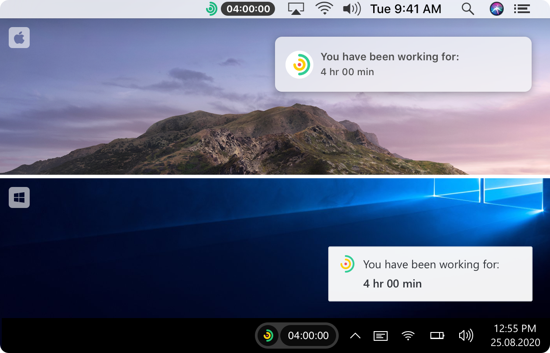The image size is (550, 353).
Task: Click the timer app icon in Windows toast
Action: tap(347, 264)
